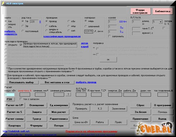The height and width of the screenshot is (137, 176).
Task: Click the 'Расчет по S' button
Action: pyautogui.click(x=14, y=112)
